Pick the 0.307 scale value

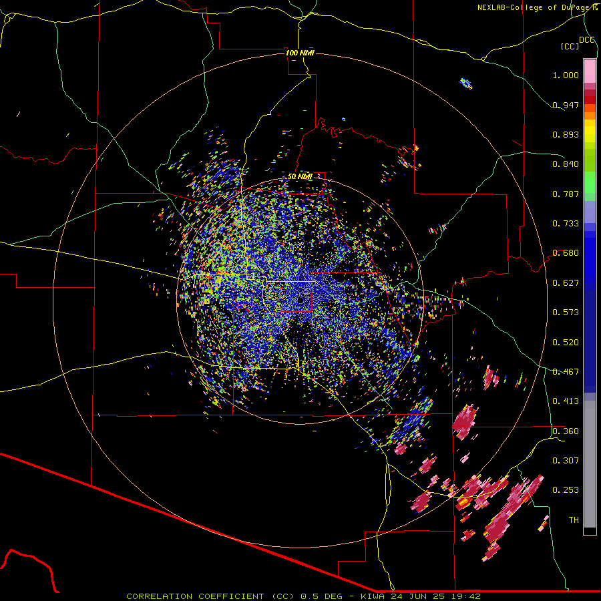[566, 460]
